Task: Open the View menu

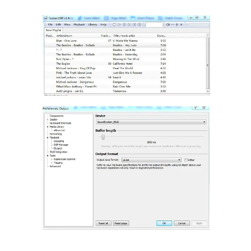Action: (x=67, y=25)
